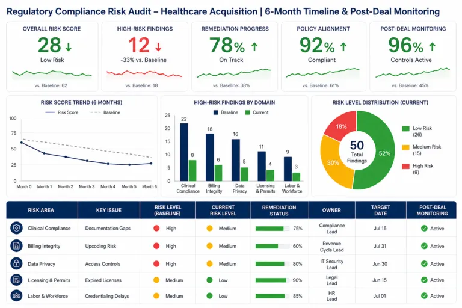Click the red down arrow beside 12
This screenshot has height=308, width=462.
point(158,47)
